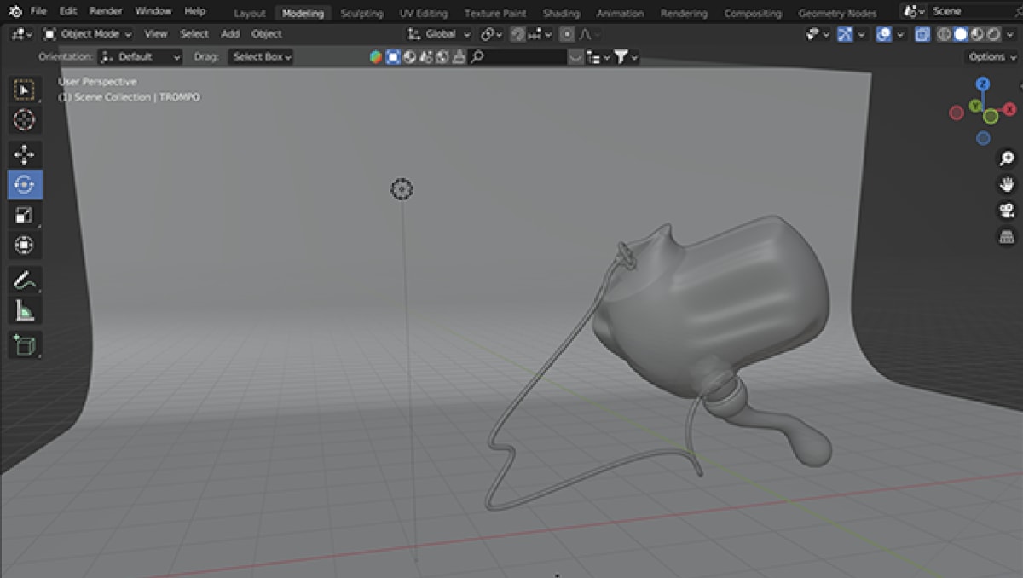Click the Blender logo menu icon
Image resolution: width=1023 pixels, height=578 pixels.
point(14,12)
